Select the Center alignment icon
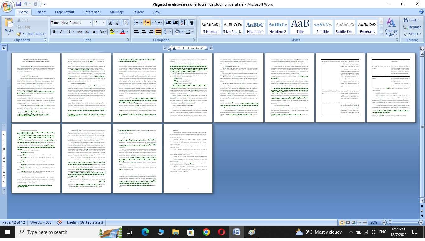Image resolution: width=425 pixels, height=241 pixels. pos(144,32)
